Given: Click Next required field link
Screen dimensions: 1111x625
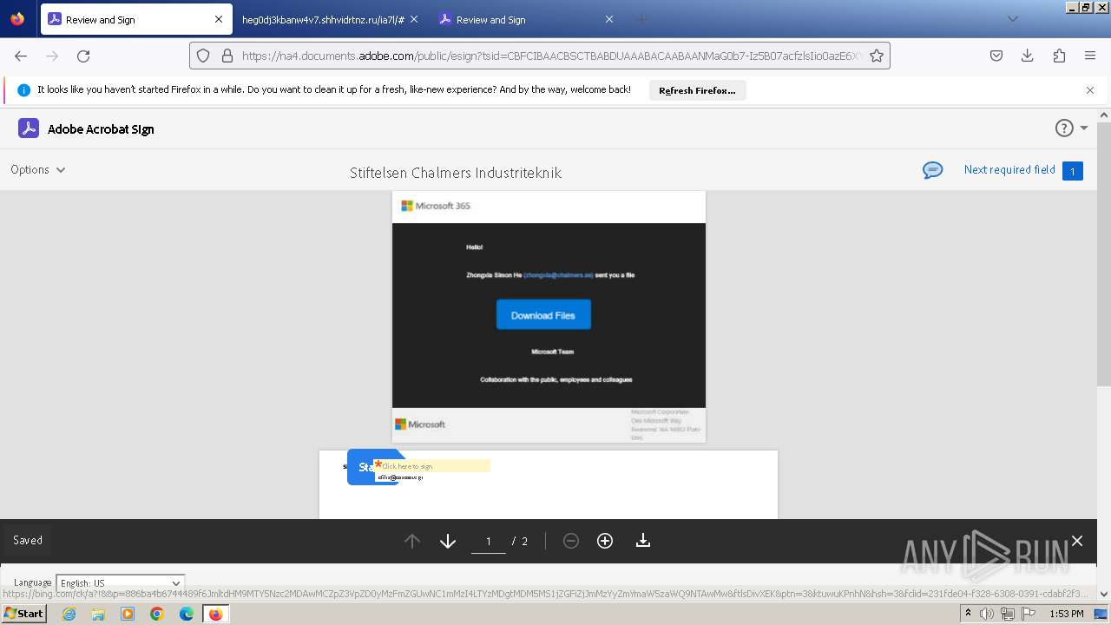Looking at the screenshot, I should pos(1009,169).
